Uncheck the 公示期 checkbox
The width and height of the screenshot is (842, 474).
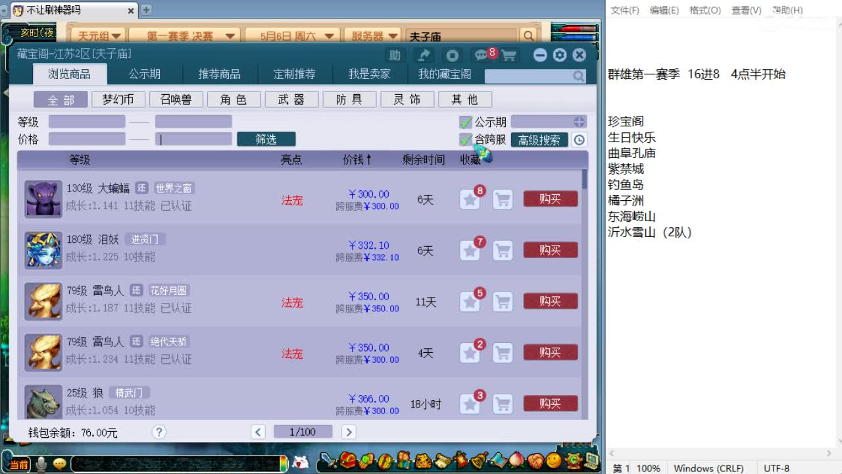pos(464,121)
